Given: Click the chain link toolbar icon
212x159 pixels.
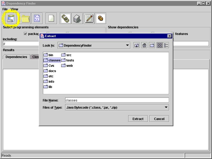Looking at the screenshot, I should coord(65,19).
